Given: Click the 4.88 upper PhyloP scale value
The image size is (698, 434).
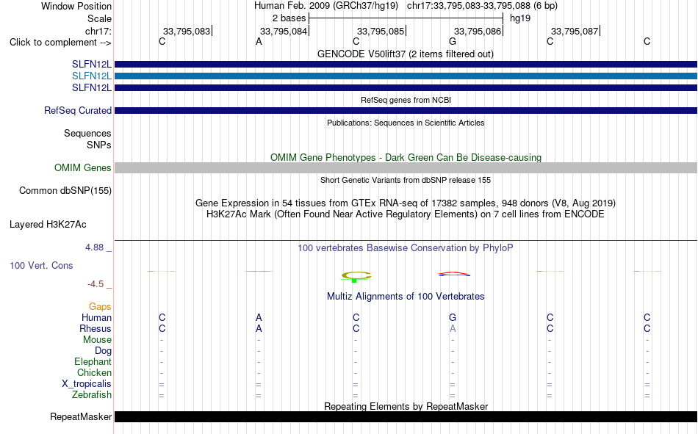Looking at the screenshot, I should pyautogui.click(x=94, y=247).
